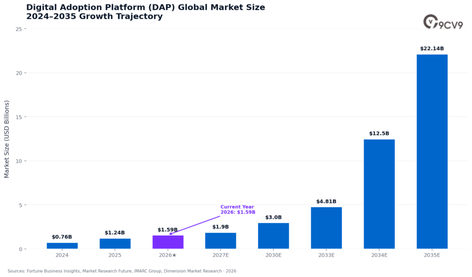Click the chart title about DAP Global Market Size
Viewport: 472px width, 277px height.
click(146, 12)
